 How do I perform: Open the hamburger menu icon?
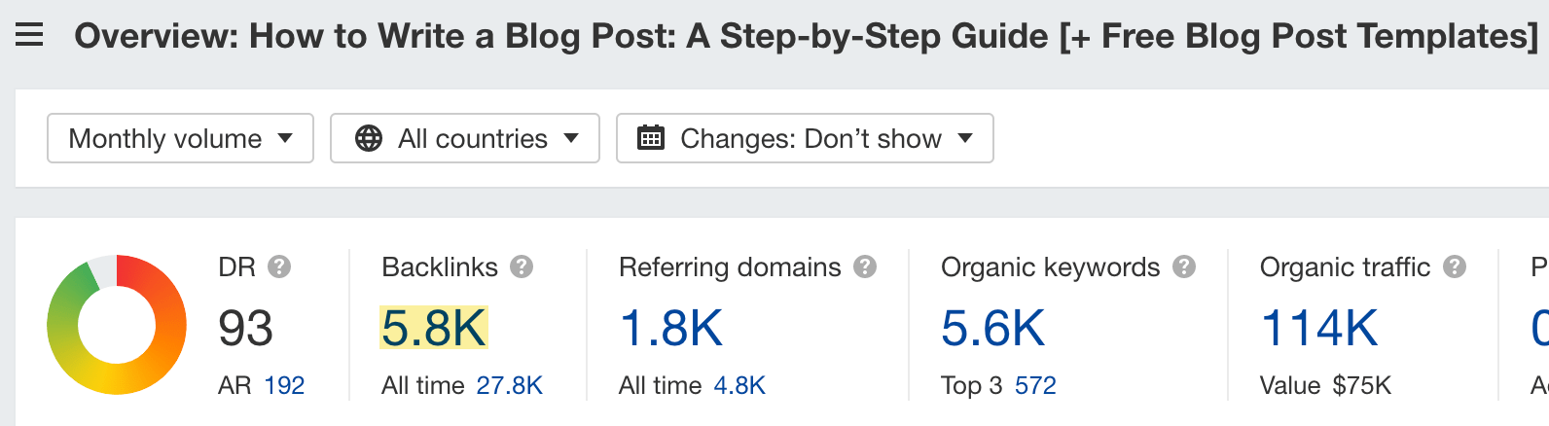point(29,36)
